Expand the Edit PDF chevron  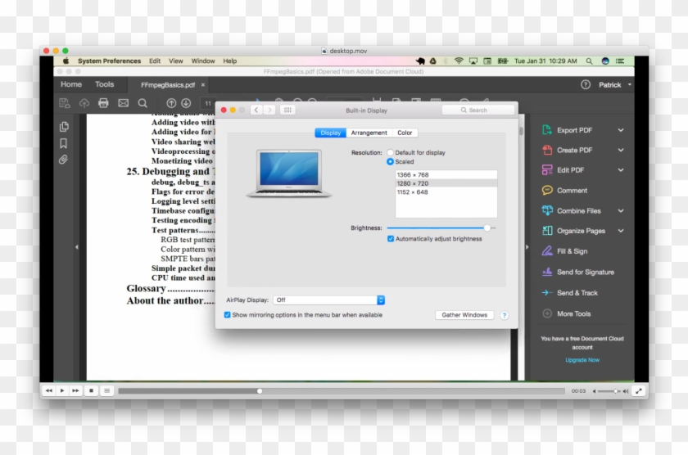621,170
